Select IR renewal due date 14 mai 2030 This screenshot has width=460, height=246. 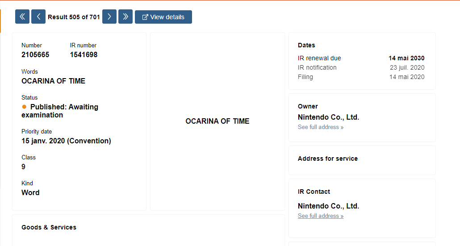pyautogui.click(x=406, y=58)
